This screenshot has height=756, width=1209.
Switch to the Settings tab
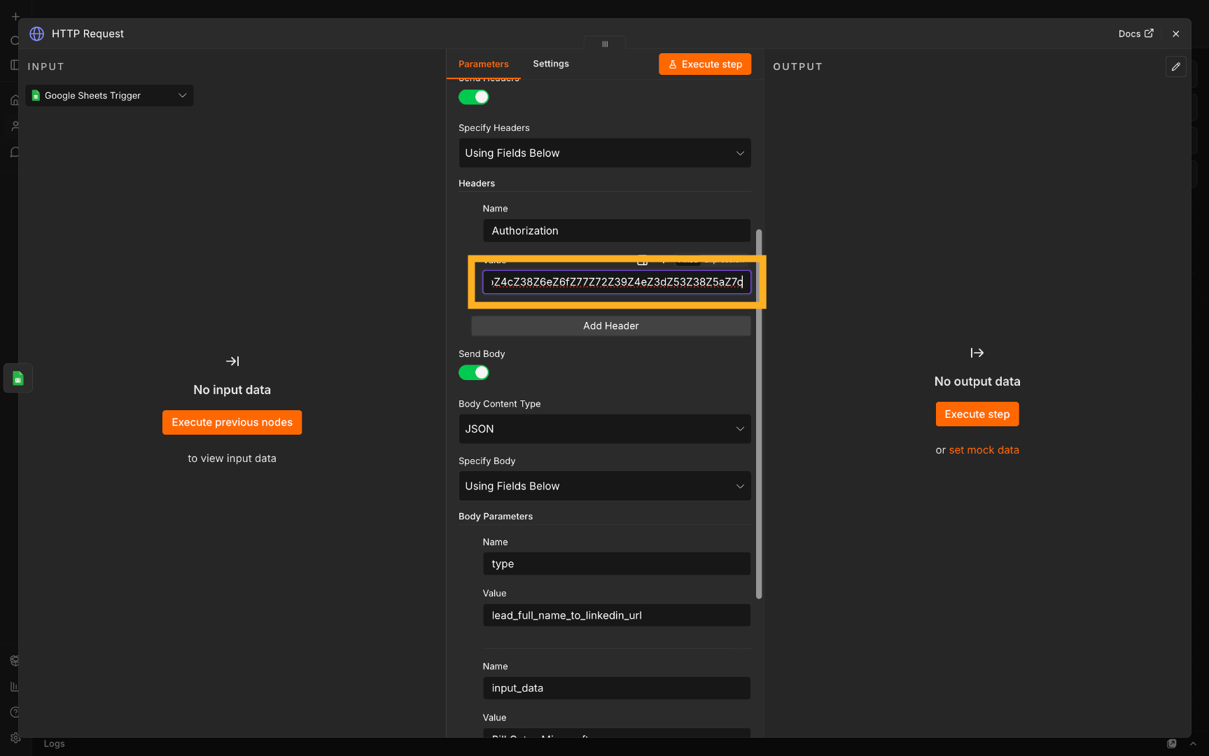pos(551,64)
